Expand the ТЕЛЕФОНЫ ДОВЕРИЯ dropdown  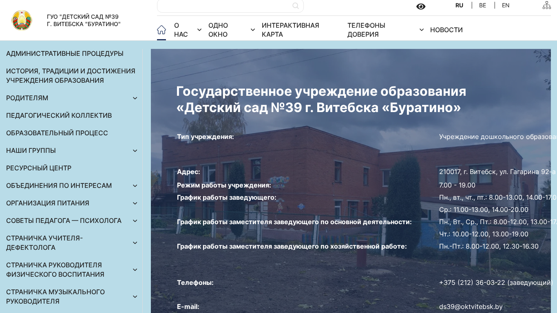tap(422, 30)
